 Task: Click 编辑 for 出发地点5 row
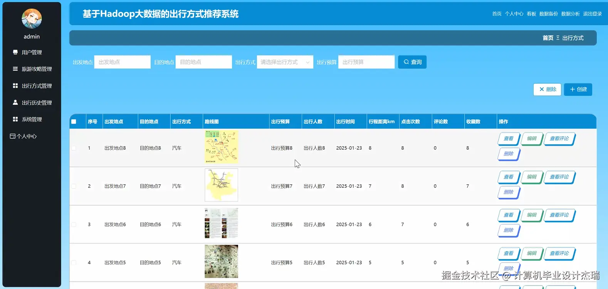coord(532,253)
